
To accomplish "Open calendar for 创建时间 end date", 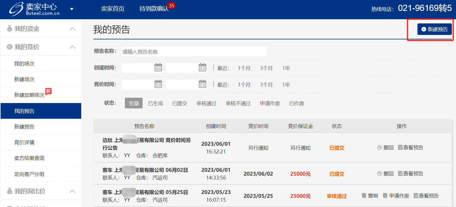I will (203, 68).
